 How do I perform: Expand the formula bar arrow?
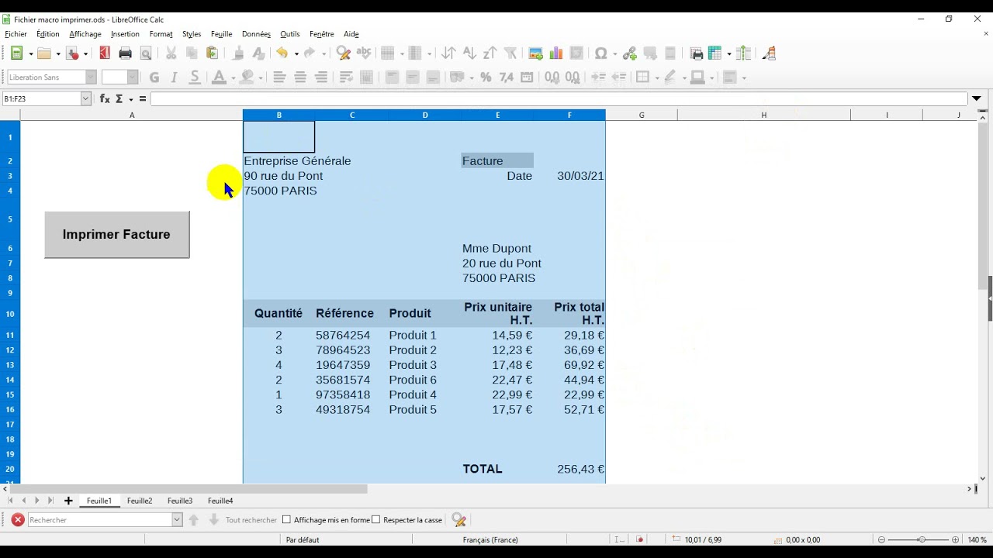[977, 98]
